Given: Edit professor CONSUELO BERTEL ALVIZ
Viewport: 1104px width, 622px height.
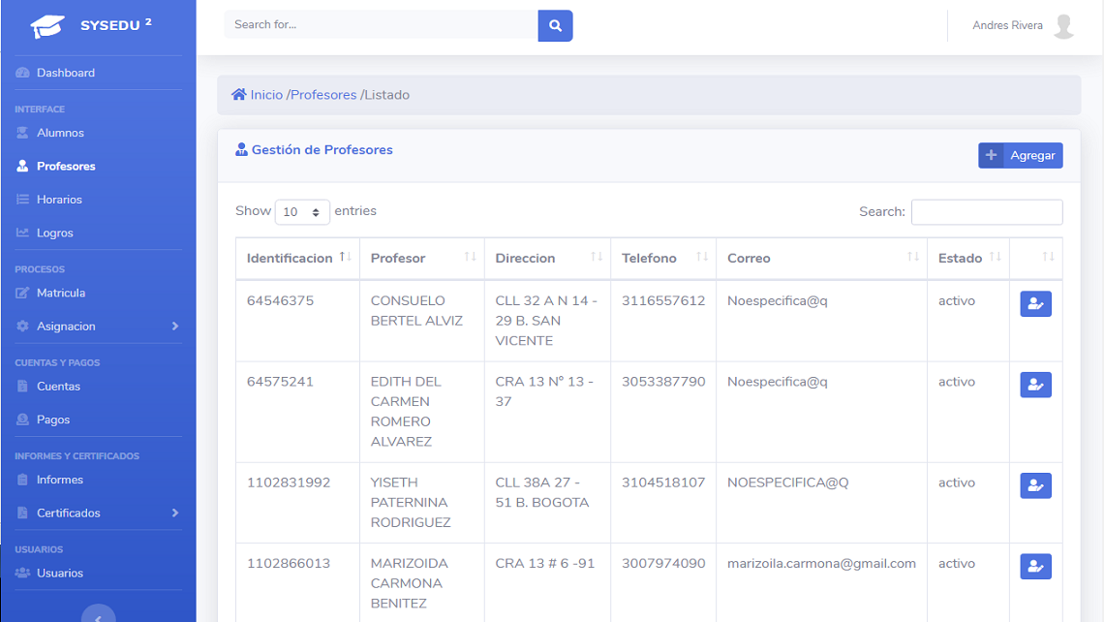Looking at the screenshot, I should pyautogui.click(x=1035, y=304).
